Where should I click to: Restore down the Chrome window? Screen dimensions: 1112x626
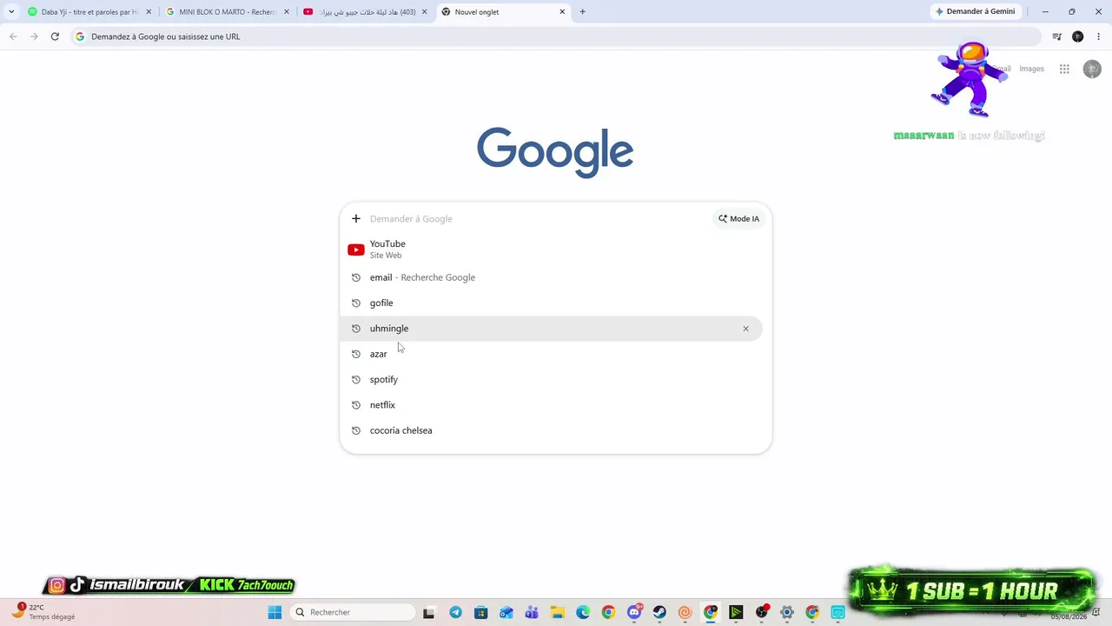(1071, 11)
